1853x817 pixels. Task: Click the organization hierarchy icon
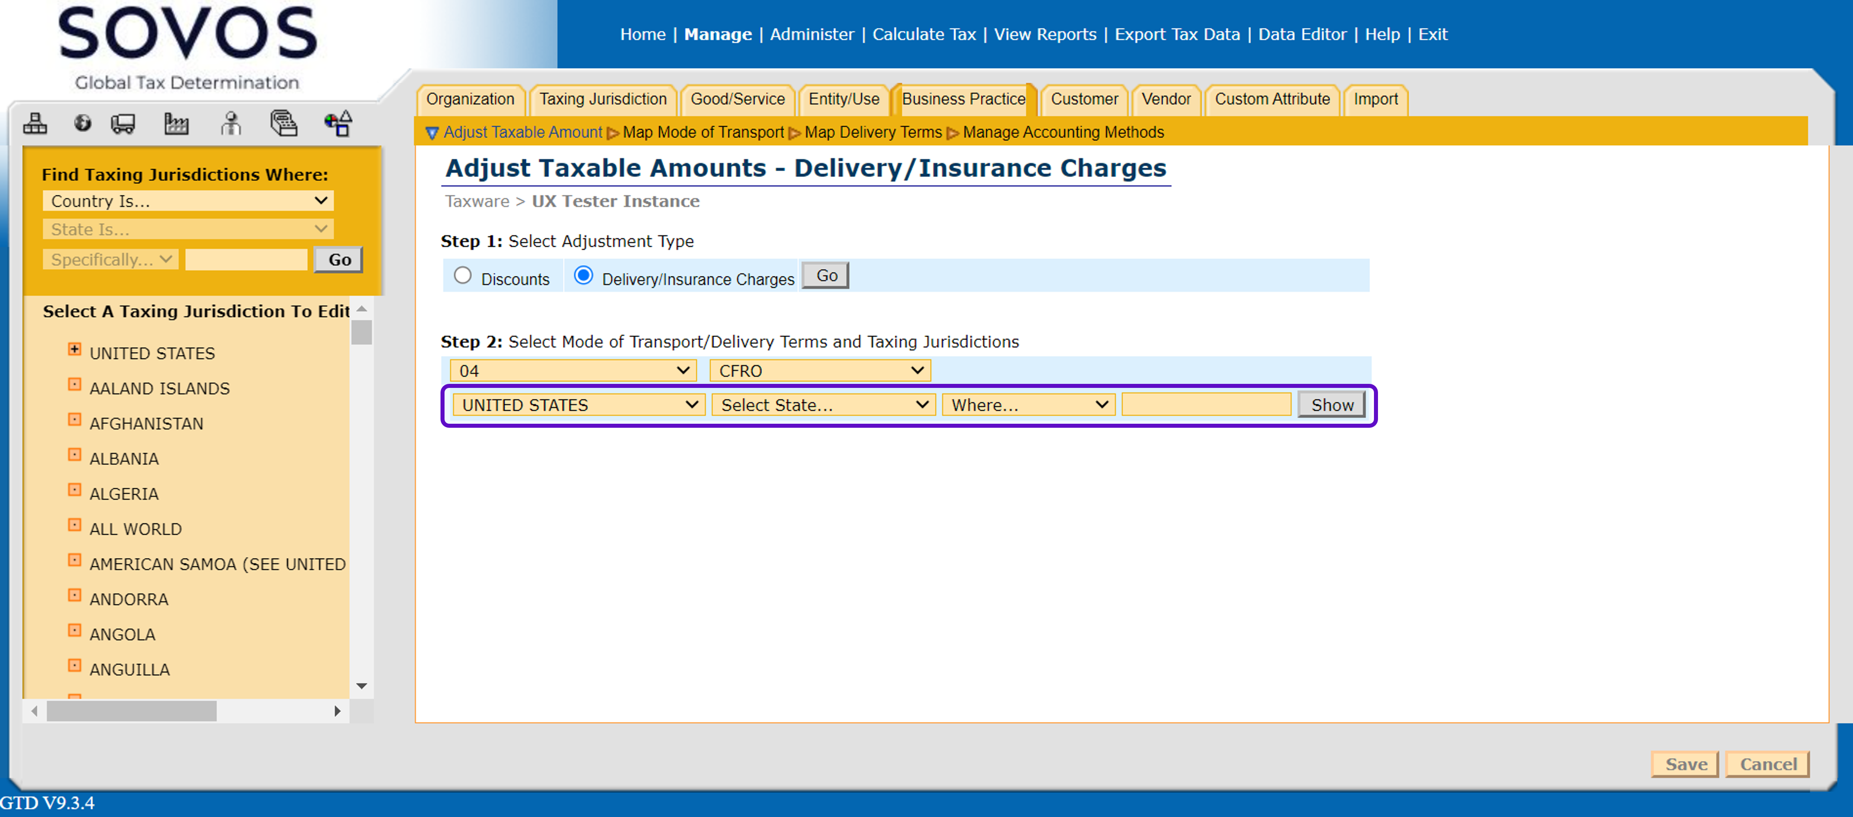point(35,124)
